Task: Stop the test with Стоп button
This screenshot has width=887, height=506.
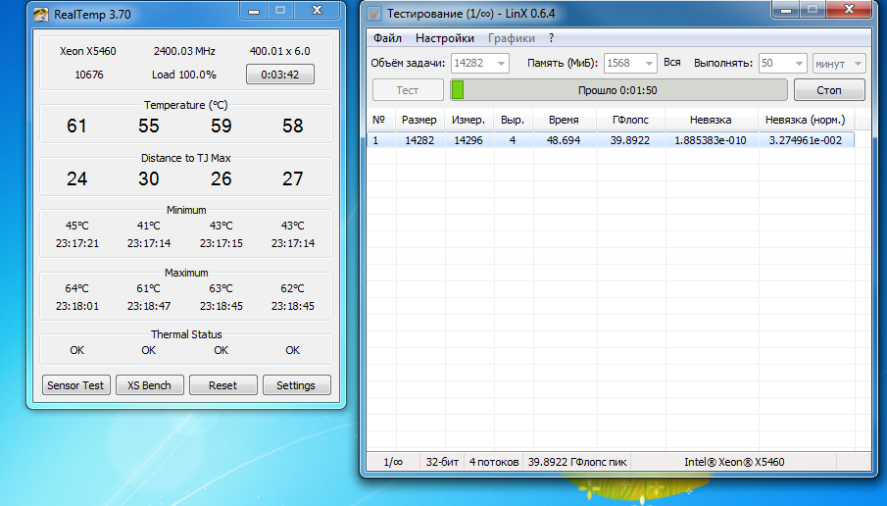Action: (829, 90)
